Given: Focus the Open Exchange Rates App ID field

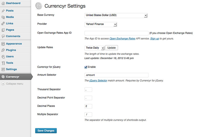Looking at the screenshot, I should 116,33.
